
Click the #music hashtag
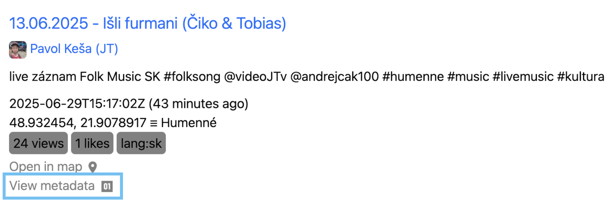click(468, 77)
